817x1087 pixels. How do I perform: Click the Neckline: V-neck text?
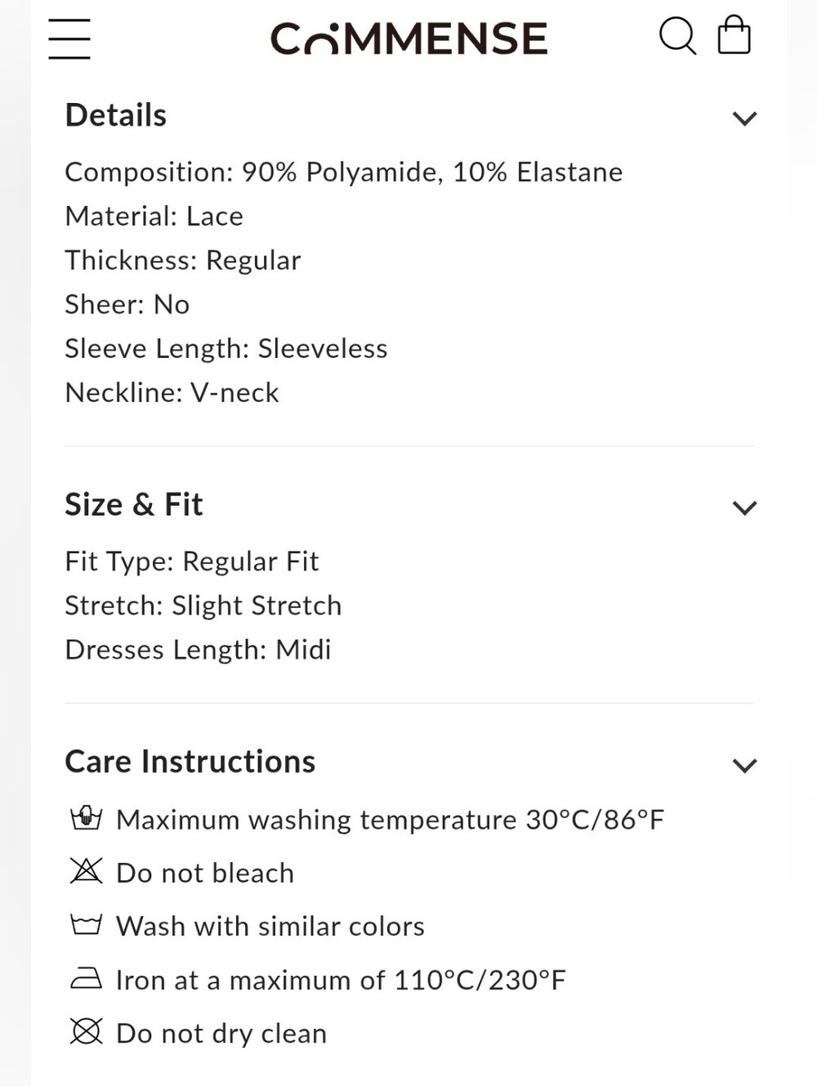[x=172, y=393]
